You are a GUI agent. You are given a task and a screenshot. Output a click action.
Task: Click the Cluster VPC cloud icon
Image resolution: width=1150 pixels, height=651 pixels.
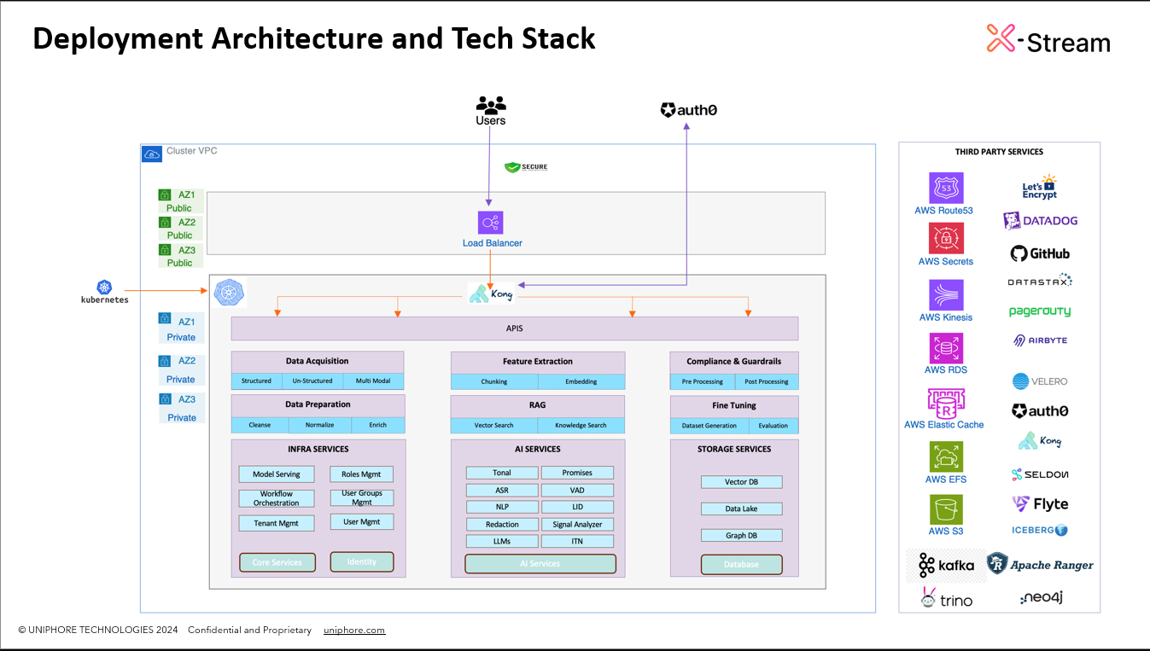(152, 154)
